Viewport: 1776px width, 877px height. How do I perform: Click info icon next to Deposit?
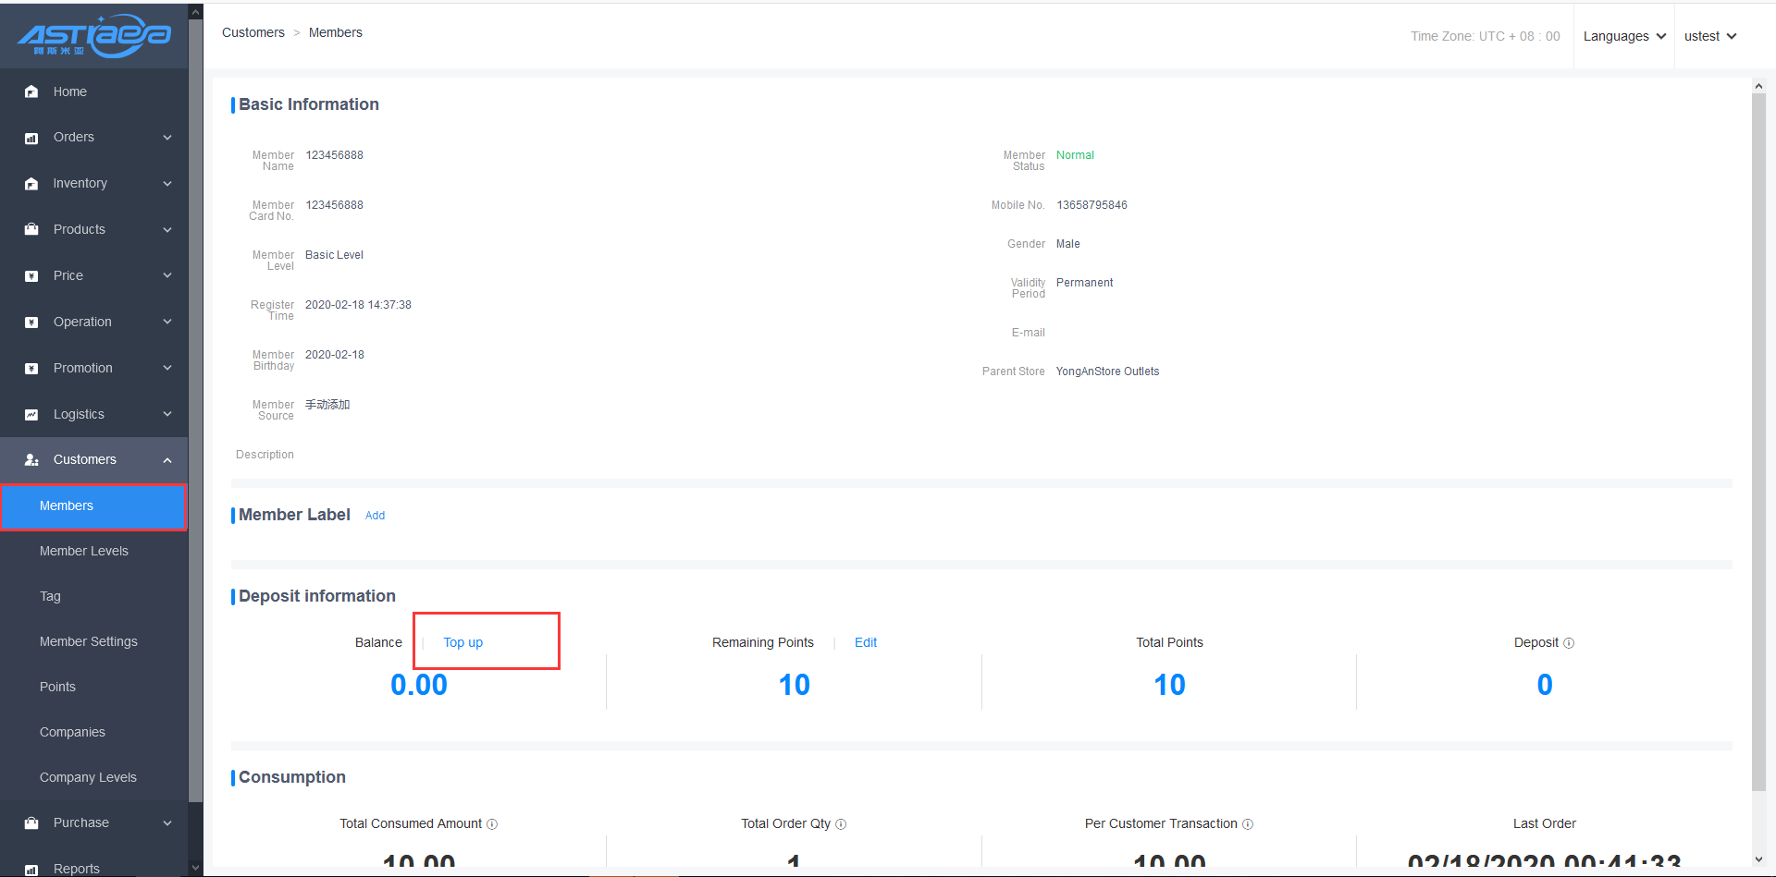tap(1569, 643)
